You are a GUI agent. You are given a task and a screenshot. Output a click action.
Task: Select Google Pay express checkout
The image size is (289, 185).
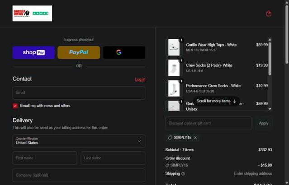pyautogui.click(x=124, y=52)
